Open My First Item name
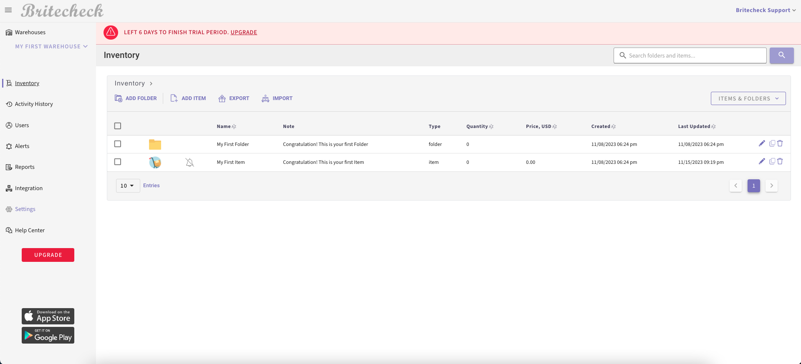This screenshot has width=801, height=364. click(231, 162)
